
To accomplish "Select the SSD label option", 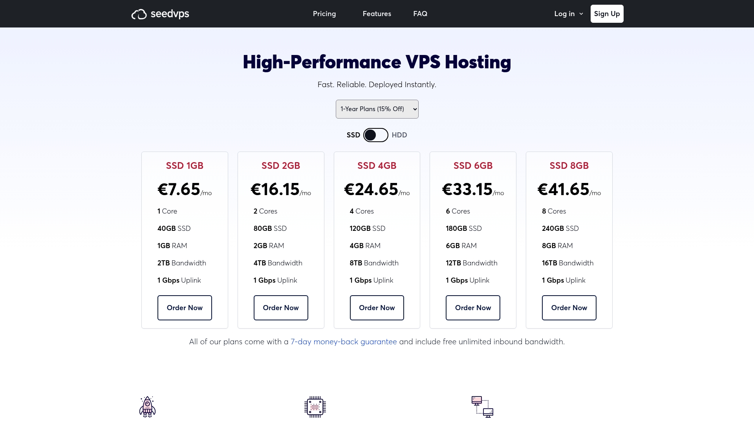I will (x=353, y=135).
